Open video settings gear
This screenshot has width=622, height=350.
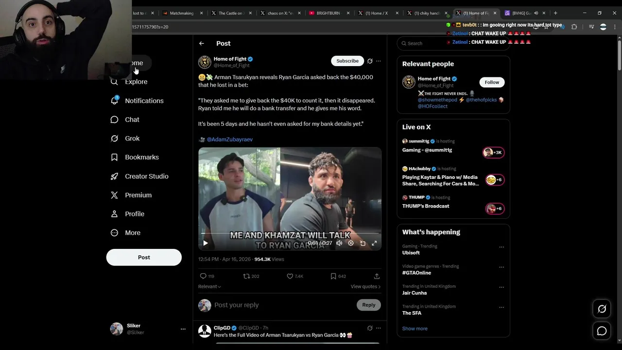(x=351, y=243)
